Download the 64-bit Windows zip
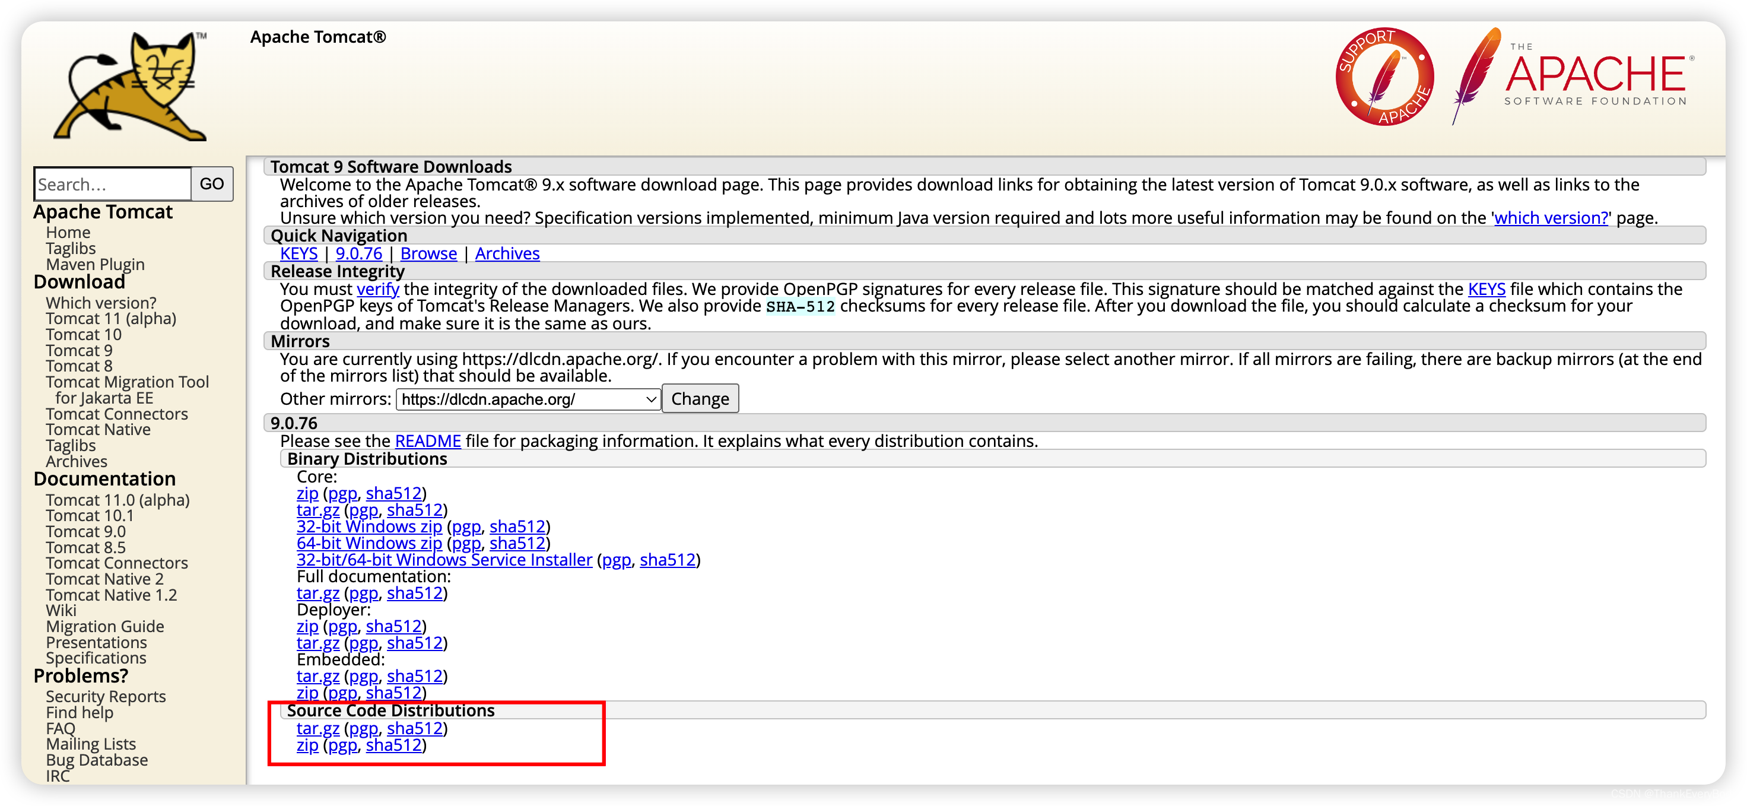 pos(369,544)
